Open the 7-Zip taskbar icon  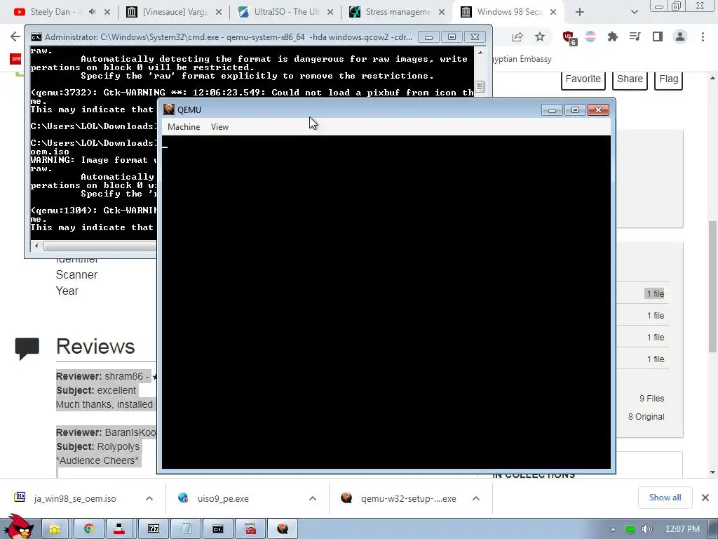tap(154, 529)
